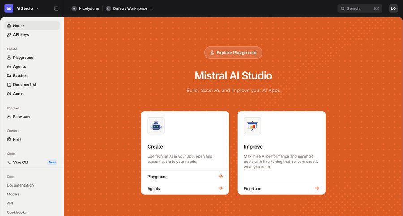This screenshot has width=403, height=216.
Task: Click Fine-tune arrow in Improve card
Action: (317, 188)
